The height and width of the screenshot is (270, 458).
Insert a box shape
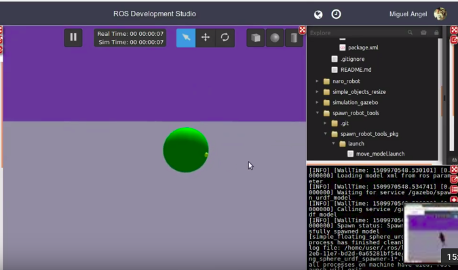coord(256,38)
